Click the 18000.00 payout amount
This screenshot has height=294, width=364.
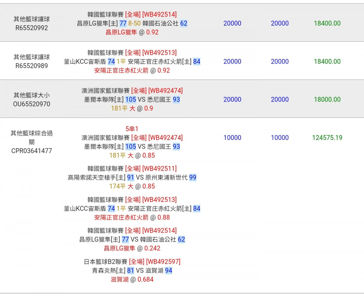tap(327, 99)
